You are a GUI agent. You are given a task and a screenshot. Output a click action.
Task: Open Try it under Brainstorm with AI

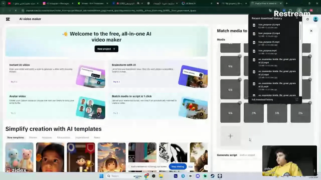[116, 82]
